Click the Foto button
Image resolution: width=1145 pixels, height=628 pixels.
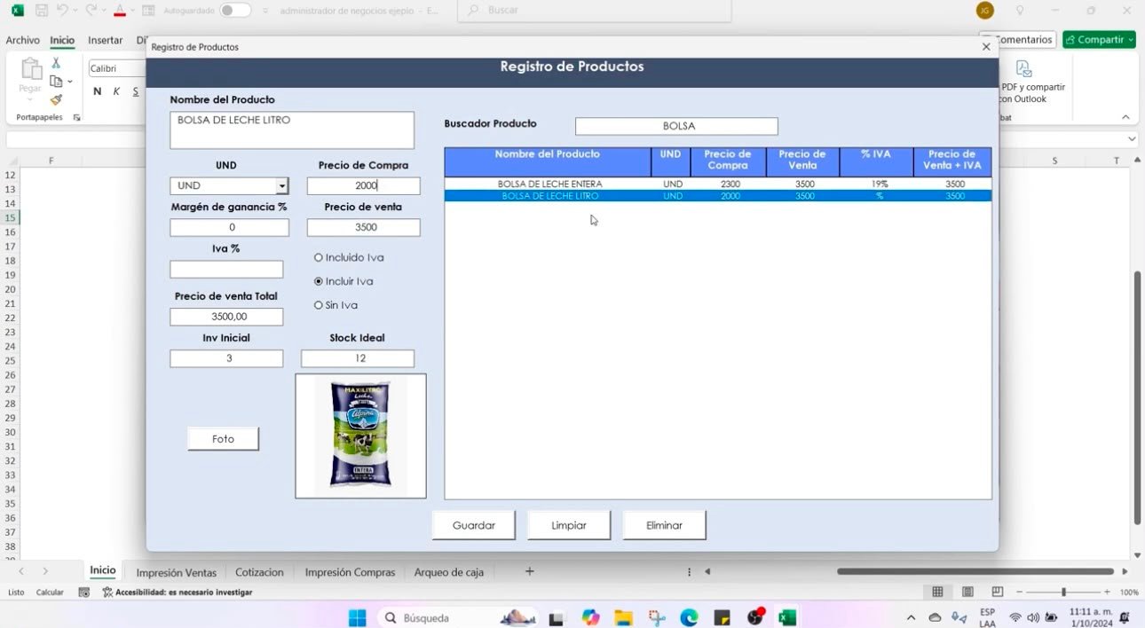[x=223, y=439]
